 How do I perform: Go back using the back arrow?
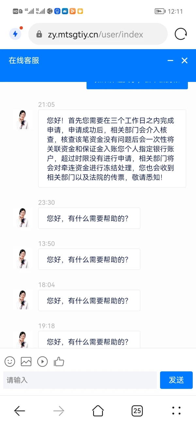19,411
